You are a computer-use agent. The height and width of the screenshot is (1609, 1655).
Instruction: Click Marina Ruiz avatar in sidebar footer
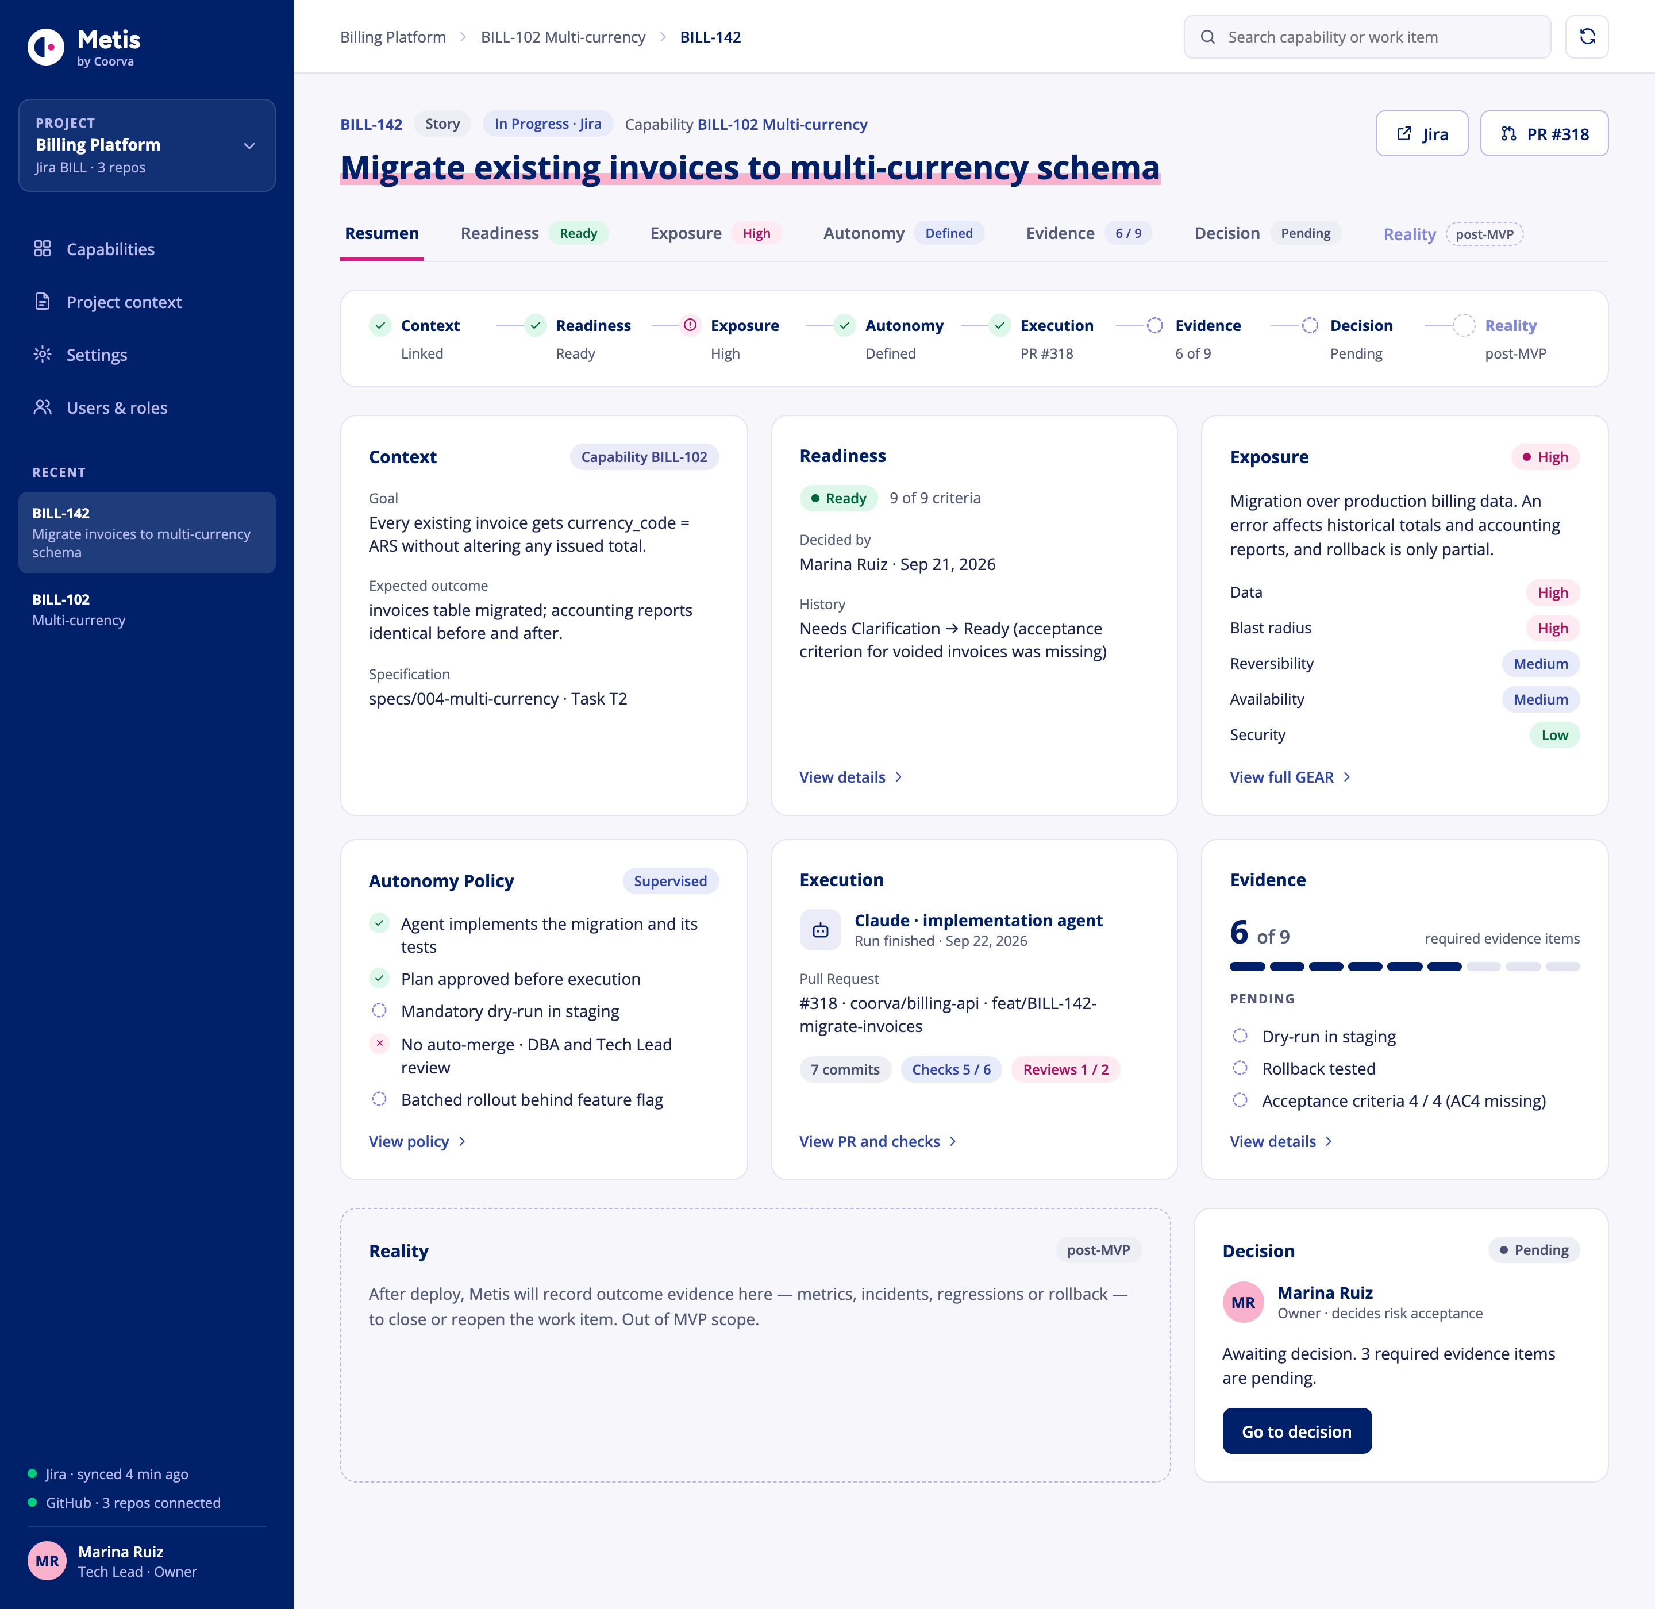tap(47, 1561)
